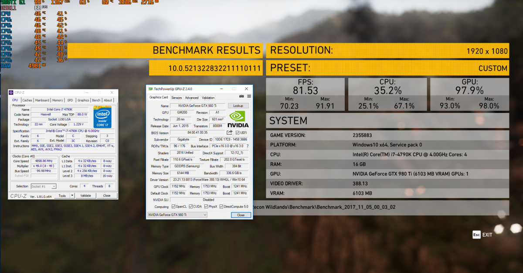Click the BIOS share/export arrow icon in GPU-Z
The width and height of the screenshot is (523, 273).
click(230, 133)
